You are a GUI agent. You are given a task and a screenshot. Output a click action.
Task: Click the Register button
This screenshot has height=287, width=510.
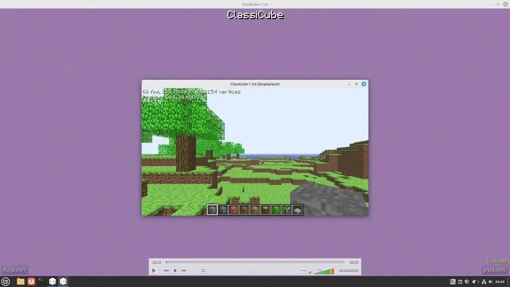[14, 270]
